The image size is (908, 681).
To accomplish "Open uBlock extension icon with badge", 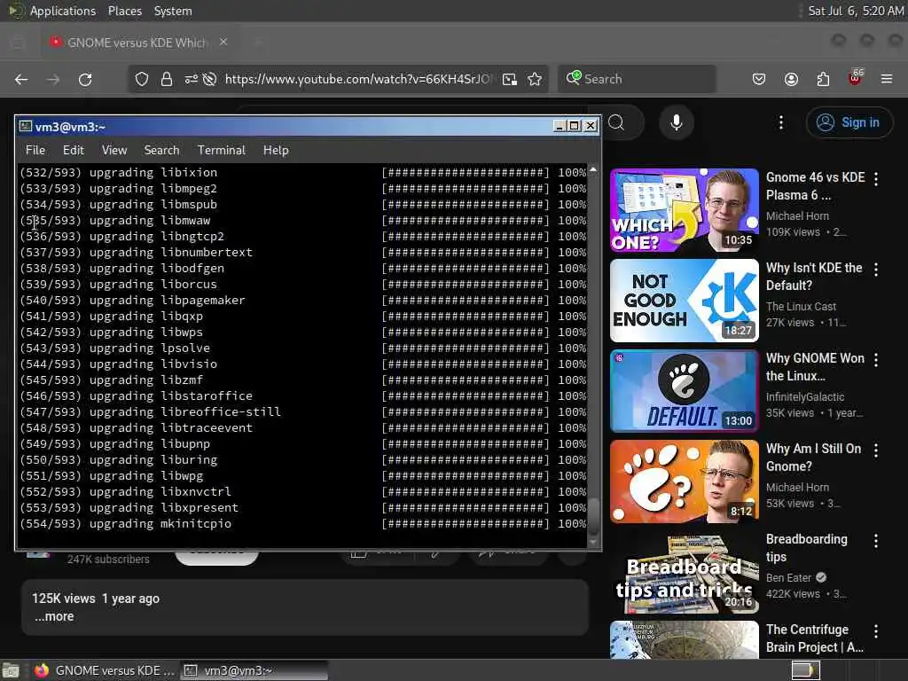I will point(856,77).
